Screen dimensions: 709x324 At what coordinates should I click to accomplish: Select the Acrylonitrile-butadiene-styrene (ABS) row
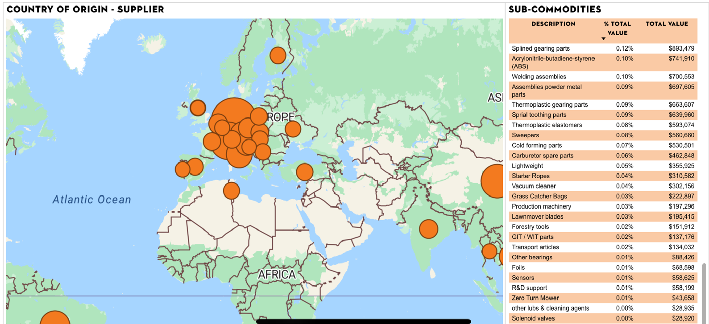point(603,62)
